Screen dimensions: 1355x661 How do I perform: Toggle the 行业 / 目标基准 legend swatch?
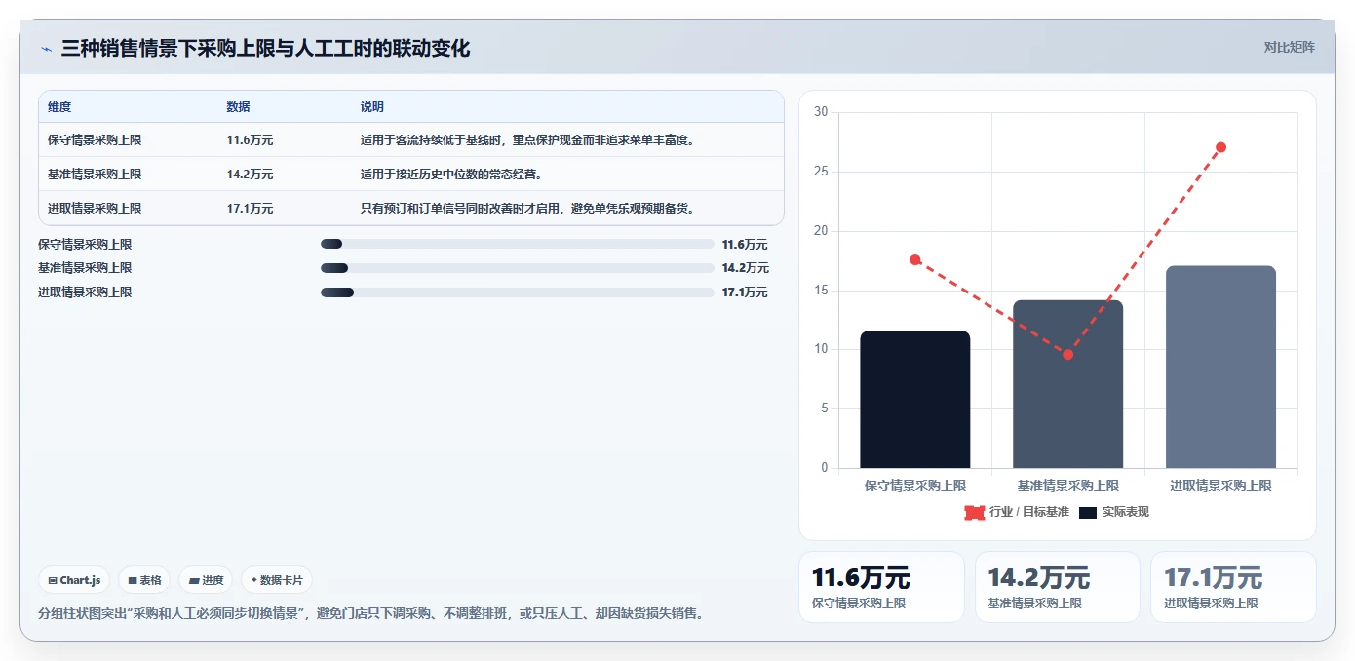click(x=975, y=512)
